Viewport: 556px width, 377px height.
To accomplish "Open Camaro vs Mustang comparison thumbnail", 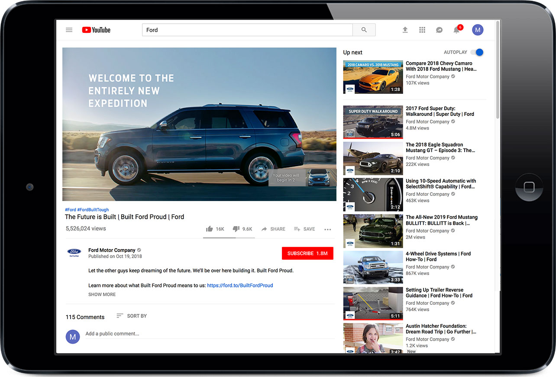I will click(373, 77).
